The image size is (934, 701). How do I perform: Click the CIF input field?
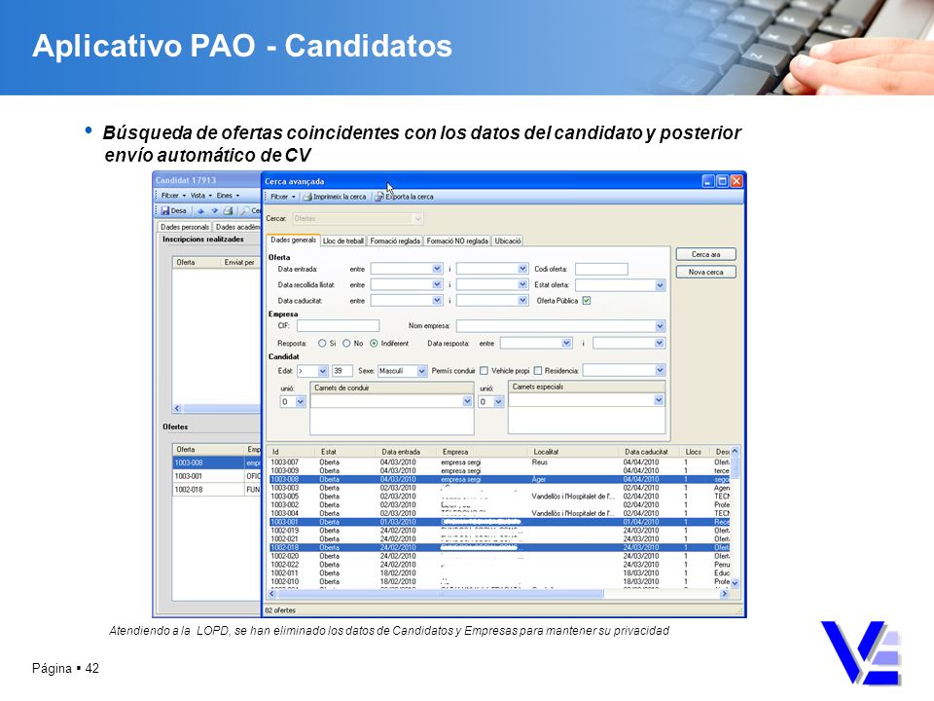coord(338,326)
